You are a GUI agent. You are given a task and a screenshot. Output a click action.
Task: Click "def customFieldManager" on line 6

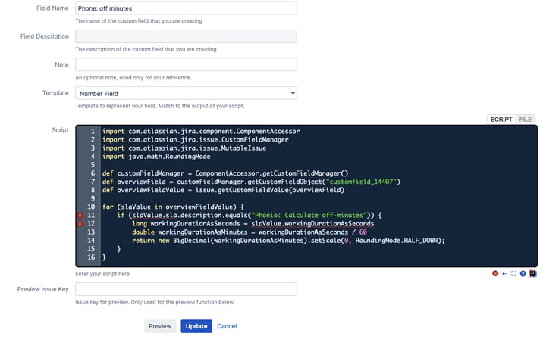coord(143,173)
